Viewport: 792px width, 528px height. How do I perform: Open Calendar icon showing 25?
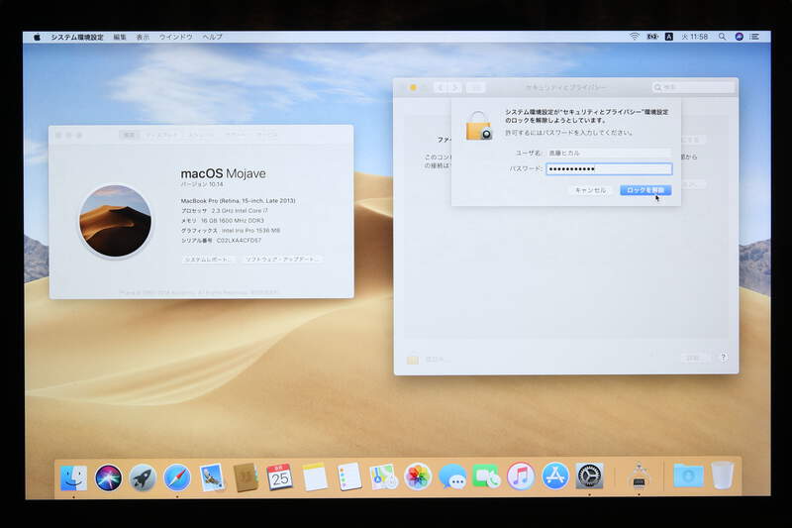(280, 476)
